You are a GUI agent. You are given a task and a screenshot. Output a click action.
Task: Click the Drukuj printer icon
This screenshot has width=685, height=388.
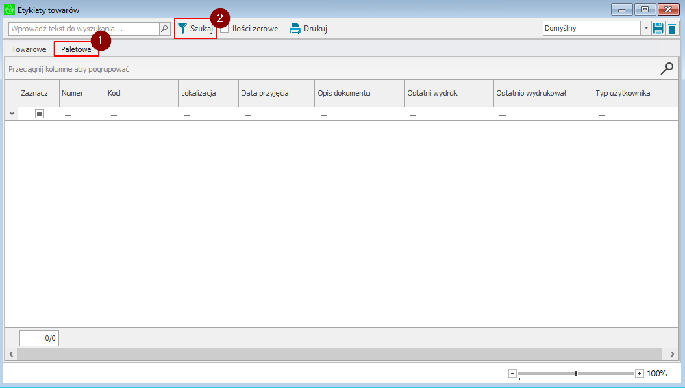(295, 29)
